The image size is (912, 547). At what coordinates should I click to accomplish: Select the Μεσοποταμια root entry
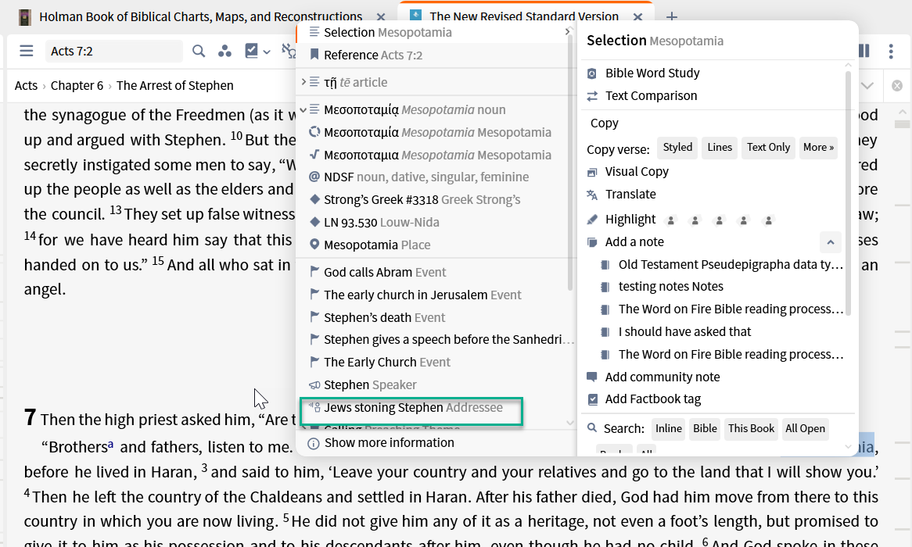point(435,156)
